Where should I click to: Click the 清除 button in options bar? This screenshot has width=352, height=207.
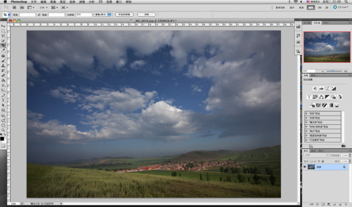(146, 14)
